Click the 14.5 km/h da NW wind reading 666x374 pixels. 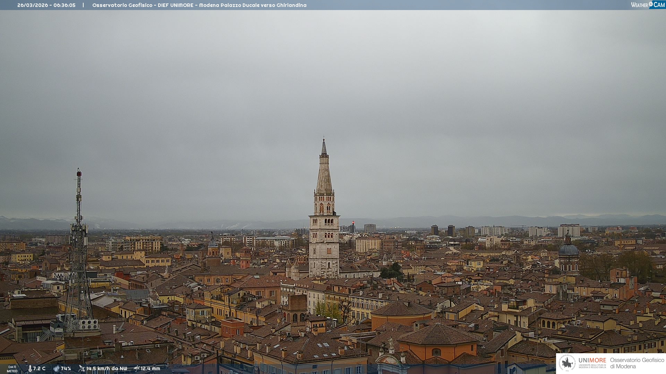107,368
